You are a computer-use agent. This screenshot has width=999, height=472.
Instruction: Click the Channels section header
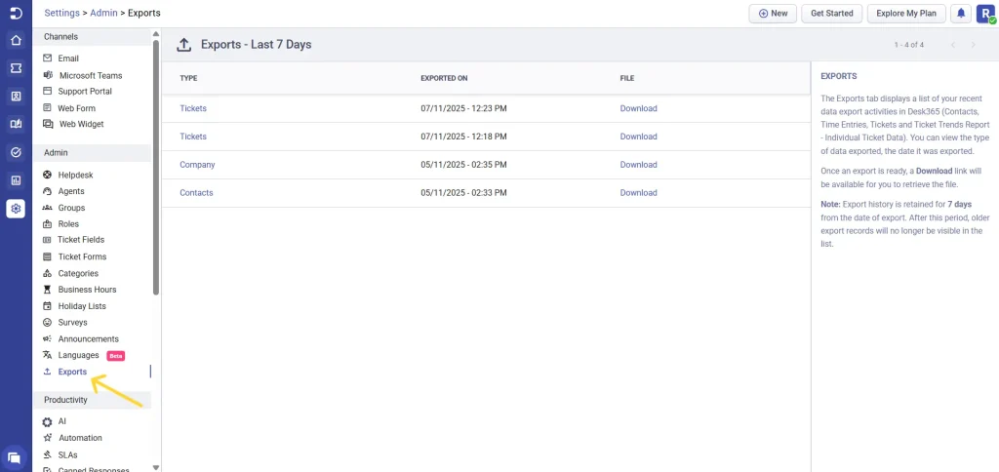pyautogui.click(x=60, y=37)
